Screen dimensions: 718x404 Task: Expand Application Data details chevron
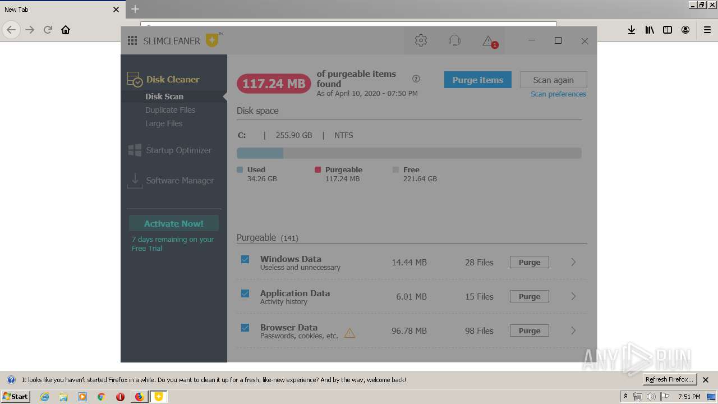[573, 296]
